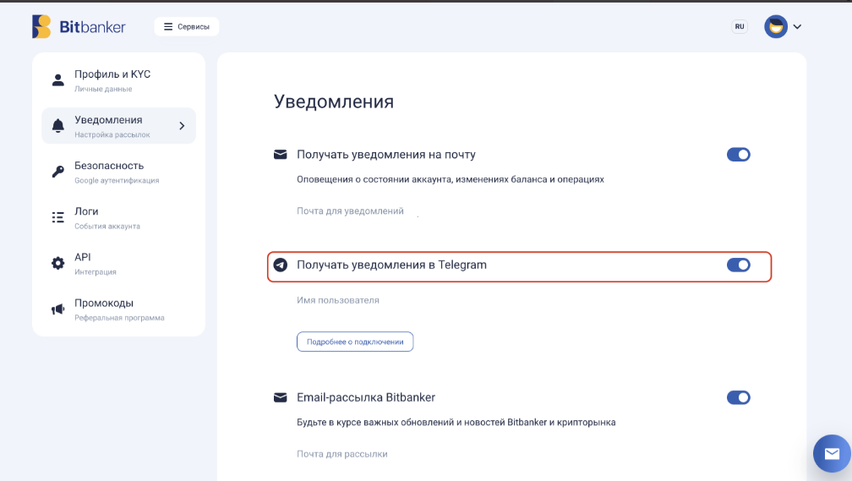
Task: Click text Получать уведомления на почту
Action: tap(385, 155)
